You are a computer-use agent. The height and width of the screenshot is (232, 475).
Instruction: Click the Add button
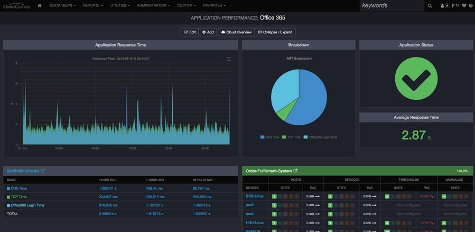(x=208, y=32)
